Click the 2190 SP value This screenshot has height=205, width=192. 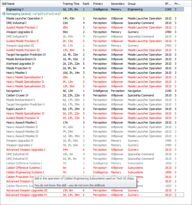168,91
